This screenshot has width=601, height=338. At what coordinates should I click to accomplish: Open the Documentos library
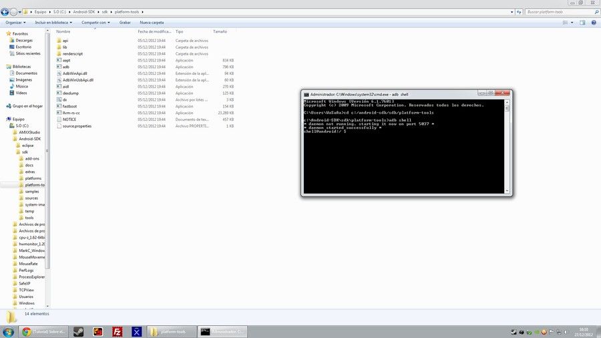point(27,73)
